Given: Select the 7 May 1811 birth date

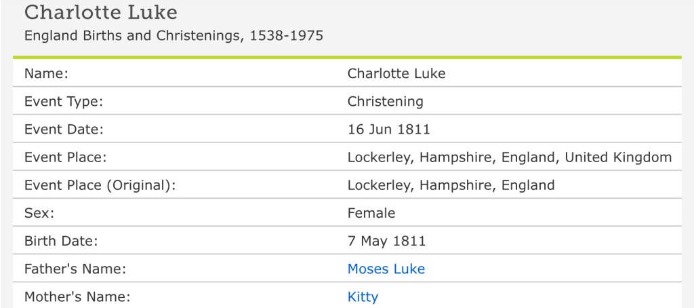Looking at the screenshot, I should [x=386, y=241].
